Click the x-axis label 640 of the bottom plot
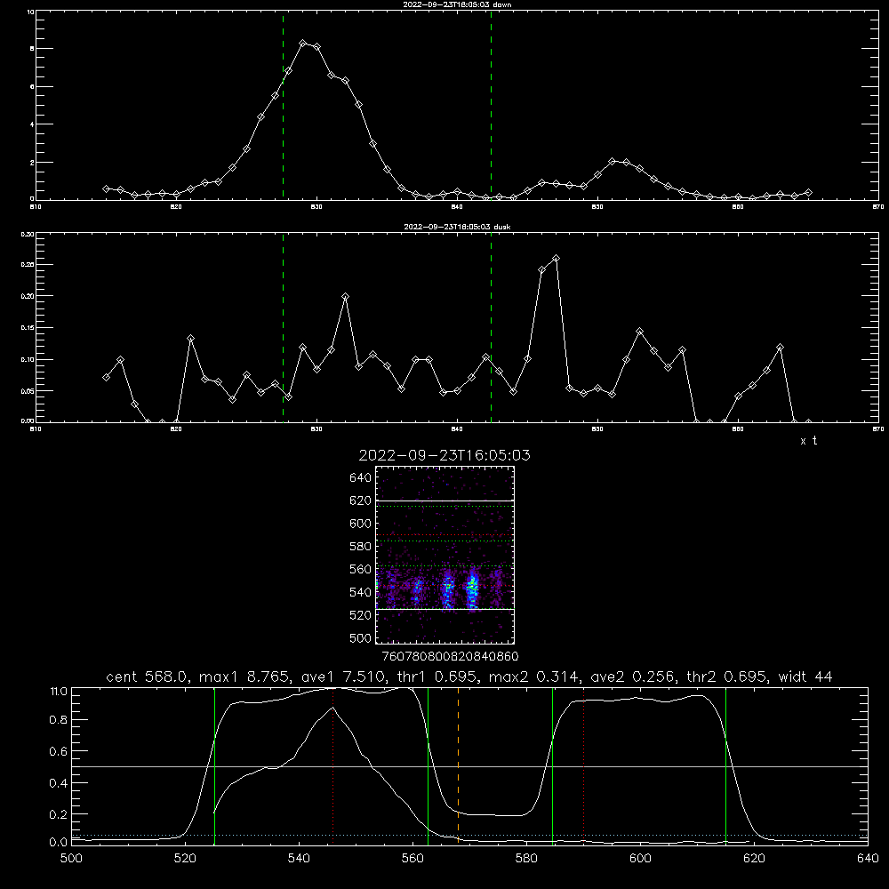Image resolution: width=889 pixels, height=889 pixels. [868, 859]
